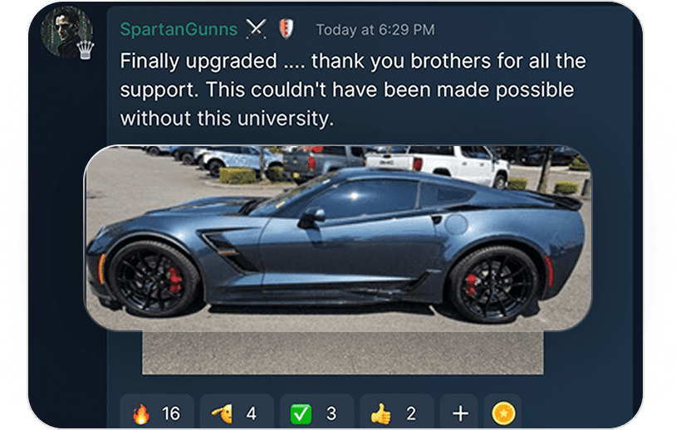Open the blue Corvette photo attachment
676x430 pixels.
[x=338, y=238]
